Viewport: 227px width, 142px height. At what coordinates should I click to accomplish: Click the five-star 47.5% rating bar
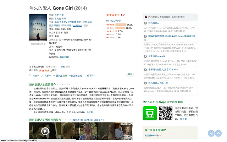tap(121, 24)
